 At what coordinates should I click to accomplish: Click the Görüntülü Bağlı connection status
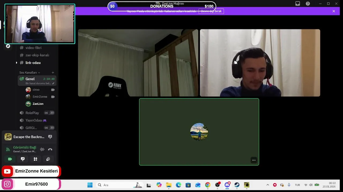(25, 147)
